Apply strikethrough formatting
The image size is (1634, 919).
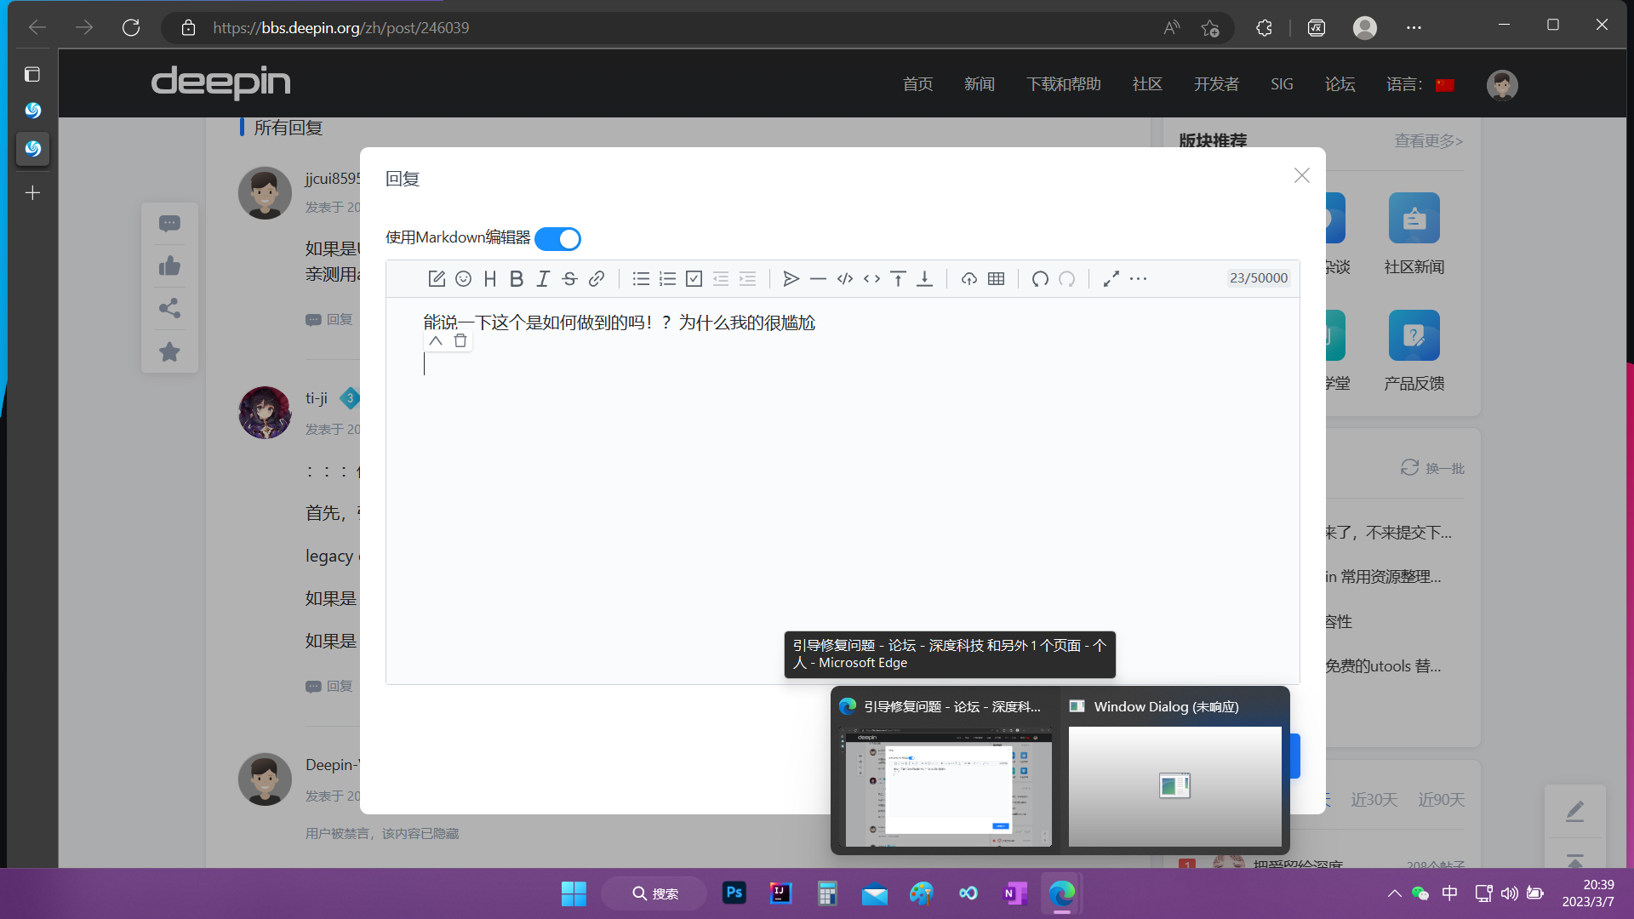point(569,279)
